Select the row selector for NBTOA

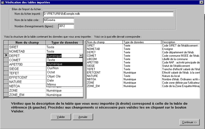click(6, 86)
